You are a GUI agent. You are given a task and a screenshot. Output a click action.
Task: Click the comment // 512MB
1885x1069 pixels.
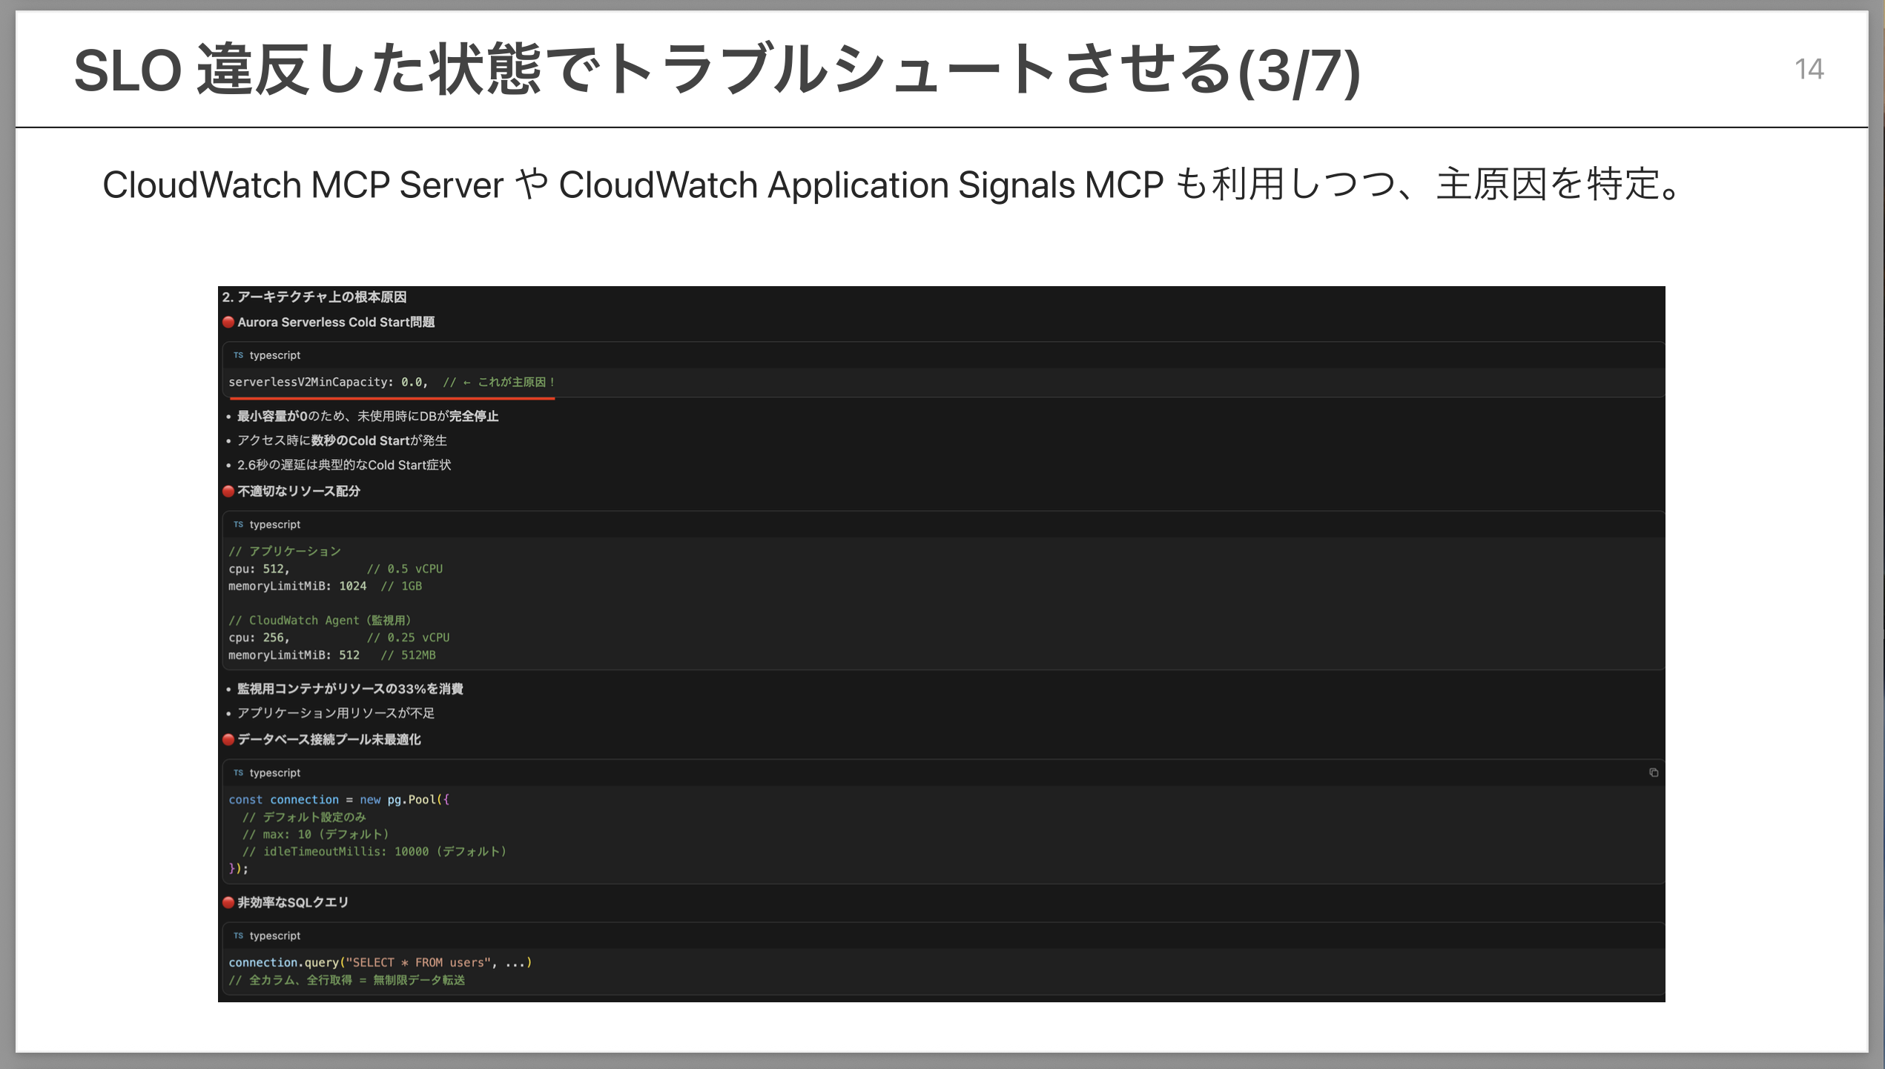click(408, 655)
